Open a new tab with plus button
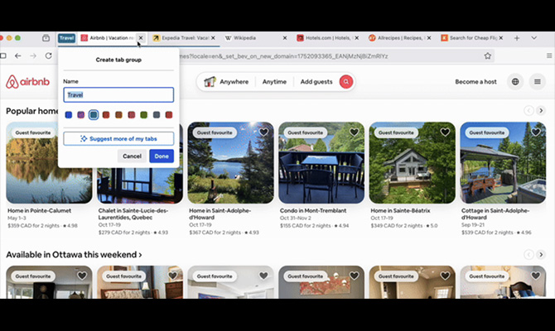The image size is (555, 331). click(517, 38)
